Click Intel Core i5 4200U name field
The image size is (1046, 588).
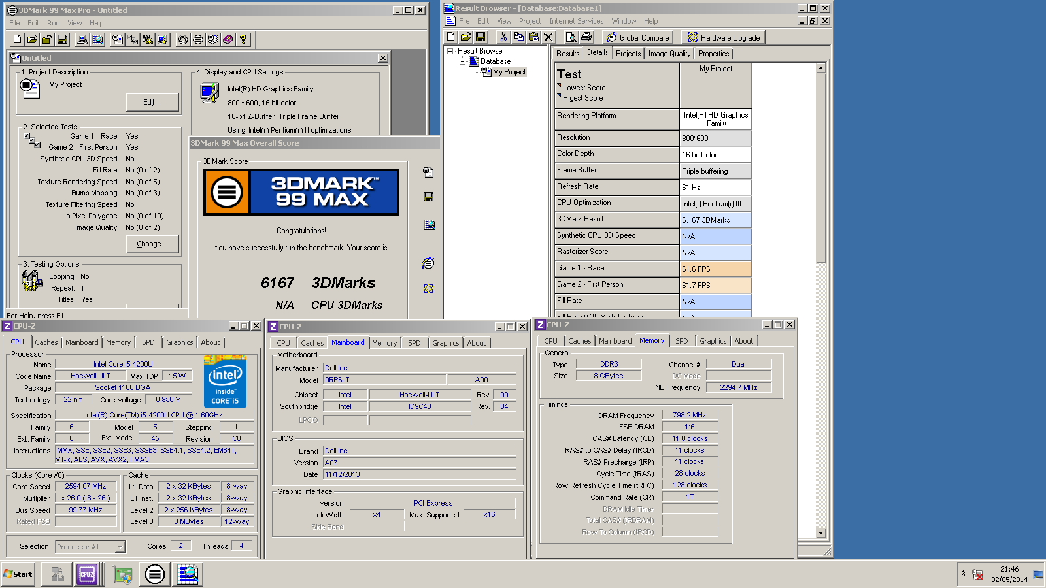[x=123, y=364]
